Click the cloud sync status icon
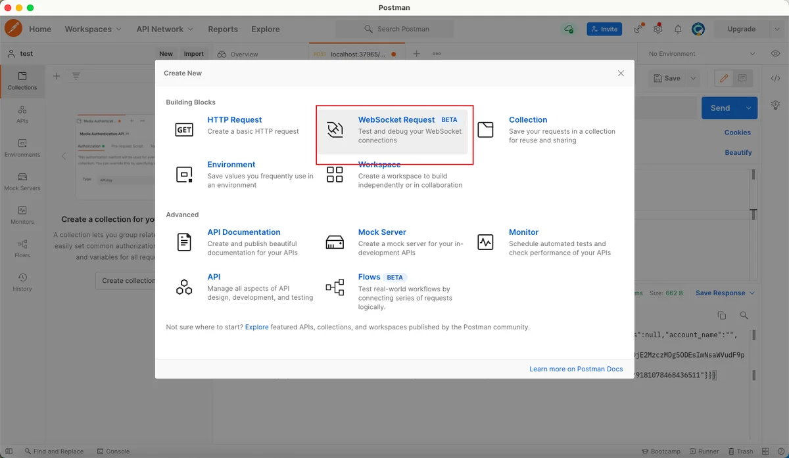 pyautogui.click(x=569, y=29)
